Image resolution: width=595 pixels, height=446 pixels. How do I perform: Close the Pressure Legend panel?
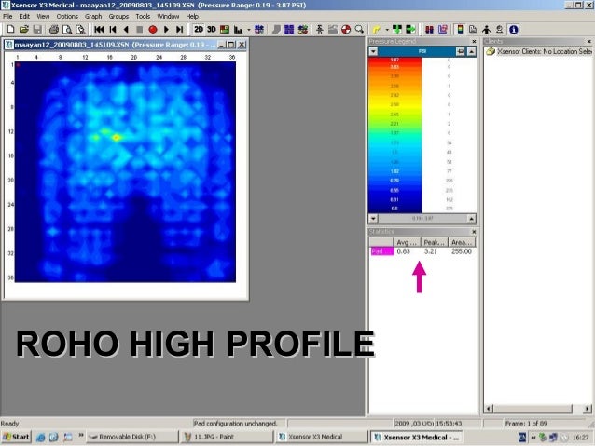tap(474, 41)
